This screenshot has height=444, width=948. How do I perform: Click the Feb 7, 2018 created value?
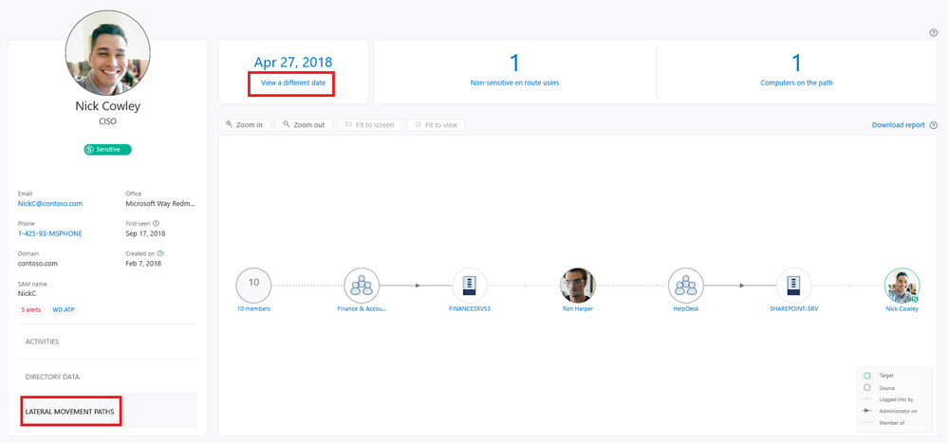143,264
